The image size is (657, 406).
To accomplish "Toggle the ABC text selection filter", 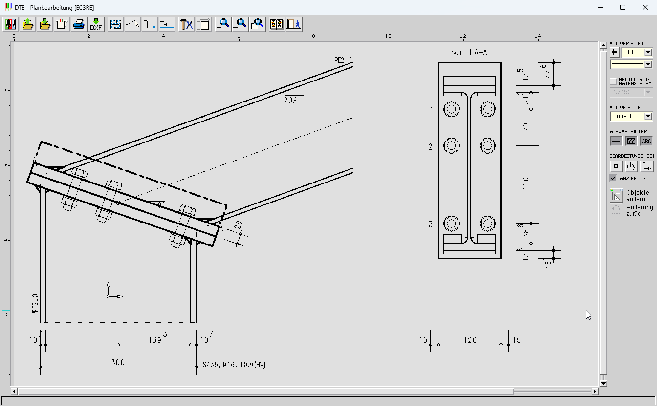I will point(646,141).
